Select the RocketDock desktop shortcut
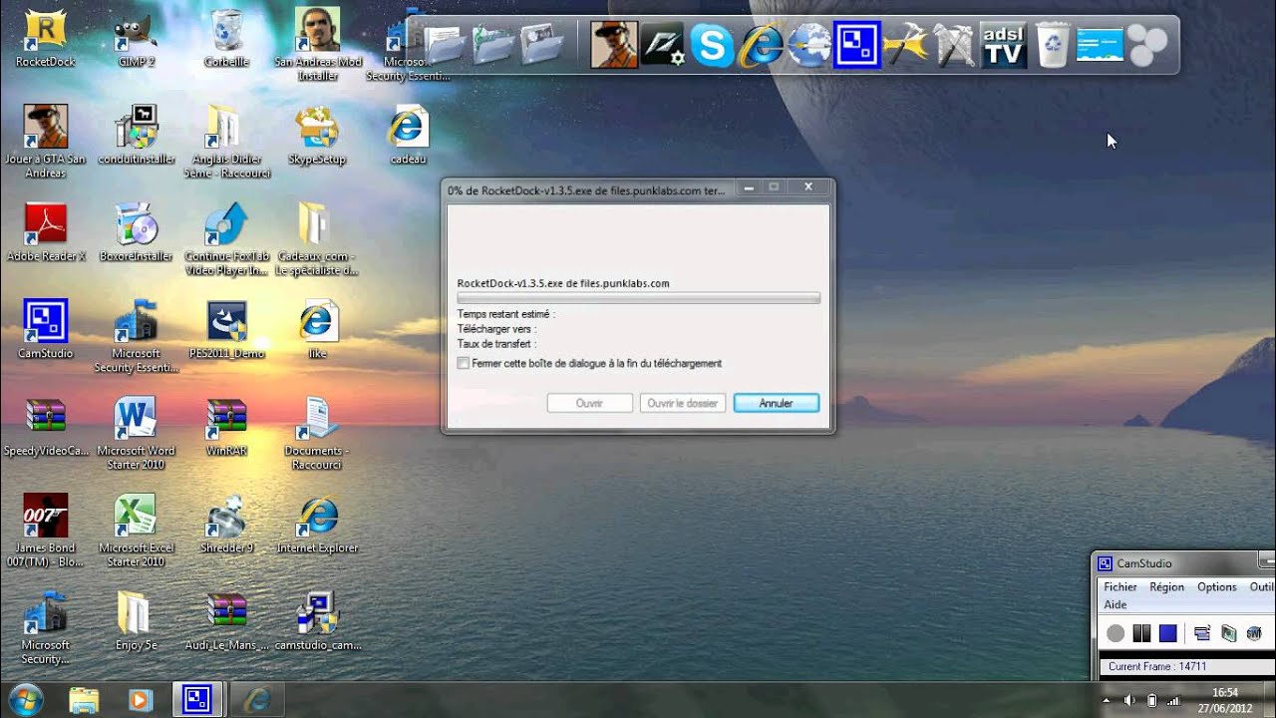The height and width of the screenshot is (718, 1276). [45, 38]
